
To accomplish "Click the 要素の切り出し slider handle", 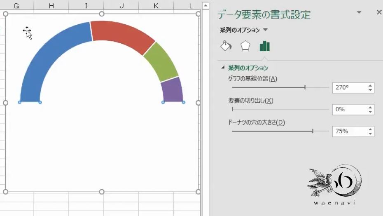I will 233,109.
